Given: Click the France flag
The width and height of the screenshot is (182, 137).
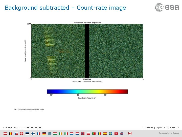Looking at the screenshot, I should pos(38,133).
